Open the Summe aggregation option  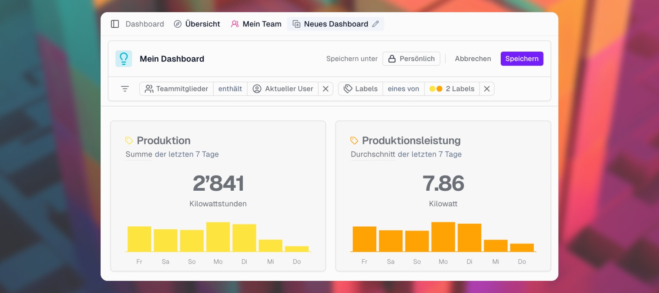click(139, 154)
